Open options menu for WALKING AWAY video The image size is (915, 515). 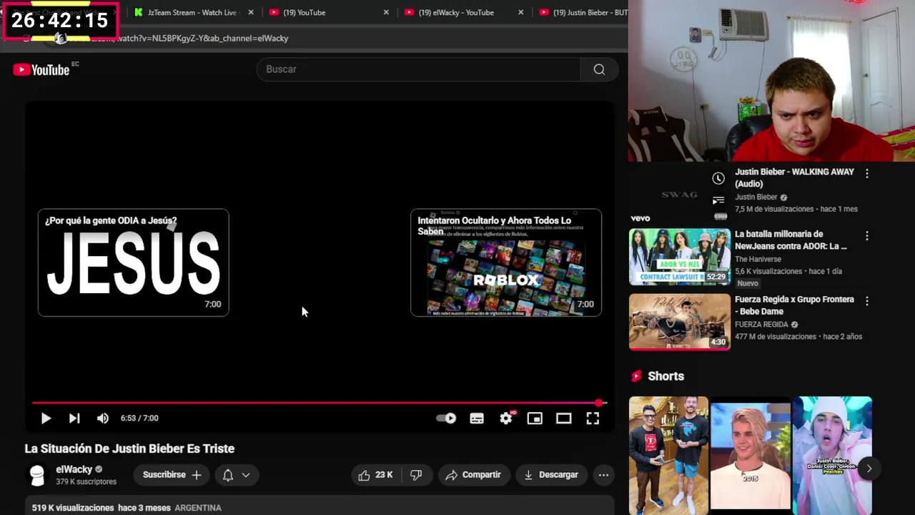point(867,174)
